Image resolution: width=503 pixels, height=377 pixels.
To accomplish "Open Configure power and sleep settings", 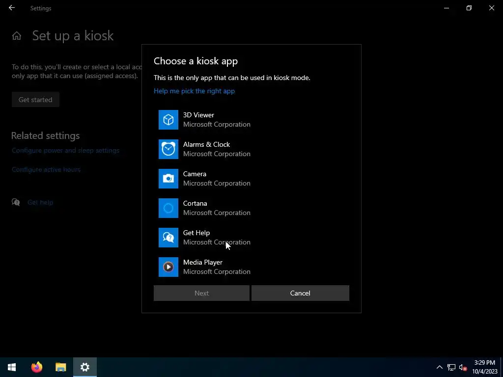I will pyautogui.click(x=65, y=150).
